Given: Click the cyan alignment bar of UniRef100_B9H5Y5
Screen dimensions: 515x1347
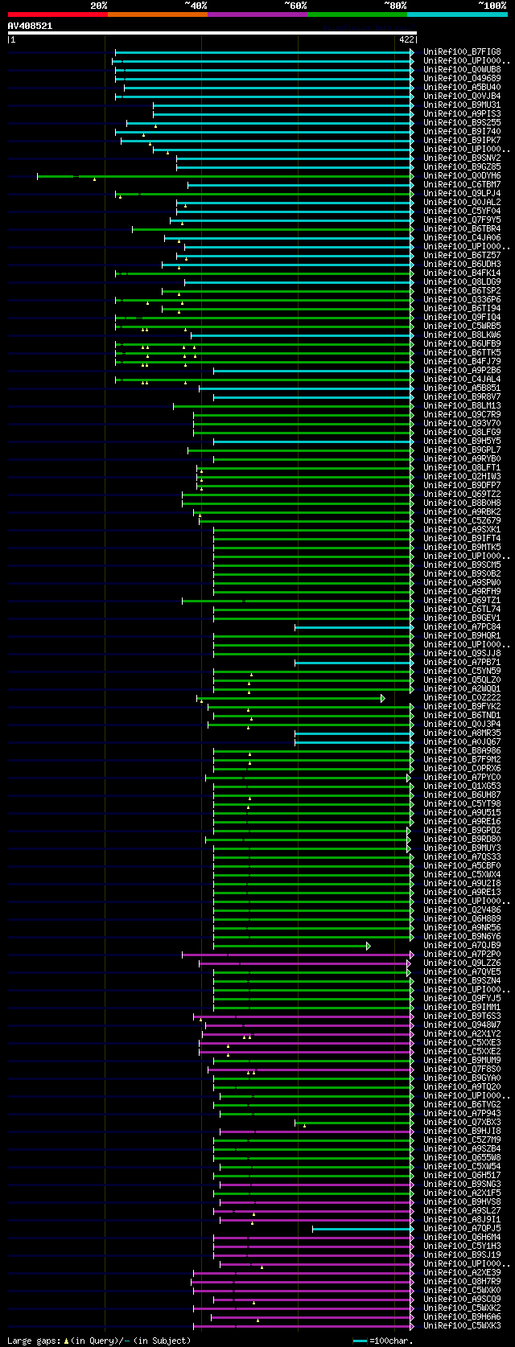Looking at the screenshot, I should tap(313, 441).
